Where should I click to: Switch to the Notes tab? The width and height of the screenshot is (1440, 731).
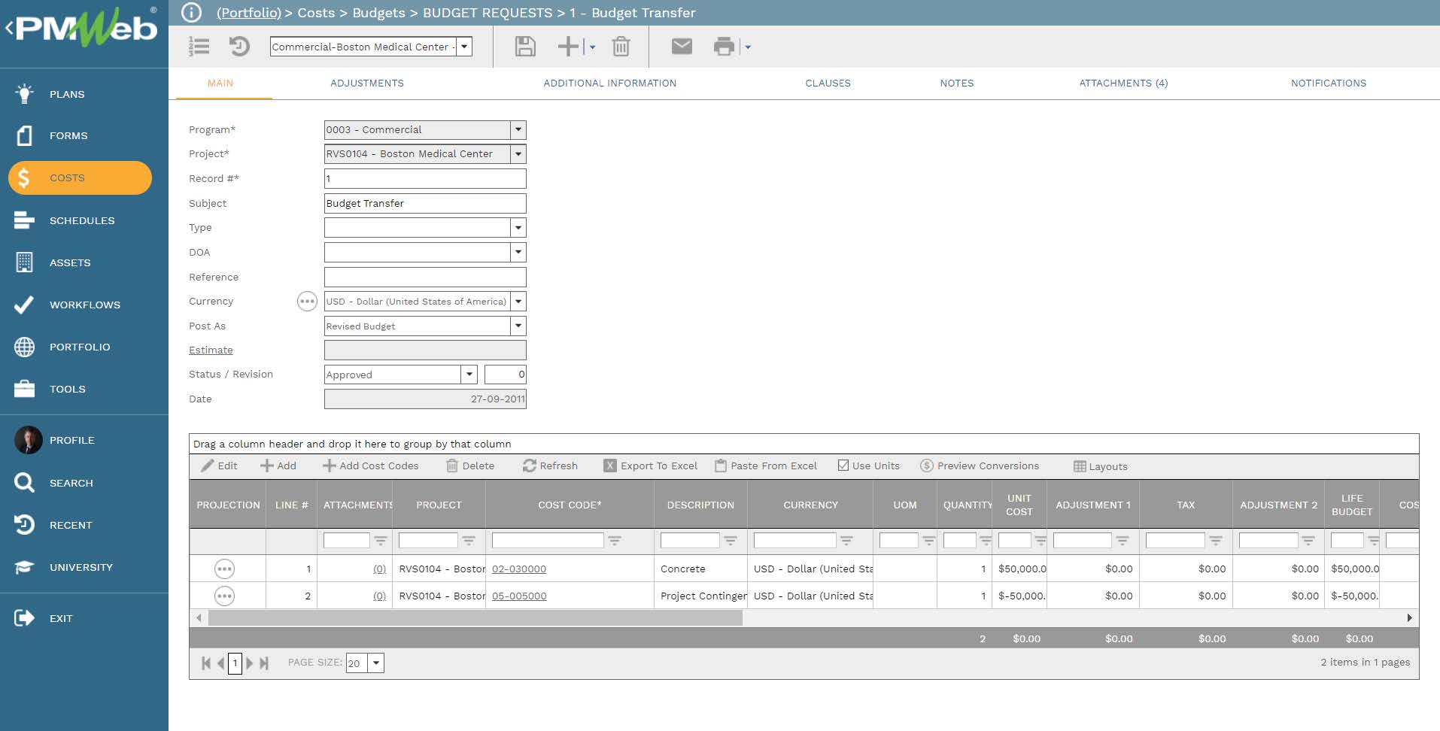pos(957,83)
